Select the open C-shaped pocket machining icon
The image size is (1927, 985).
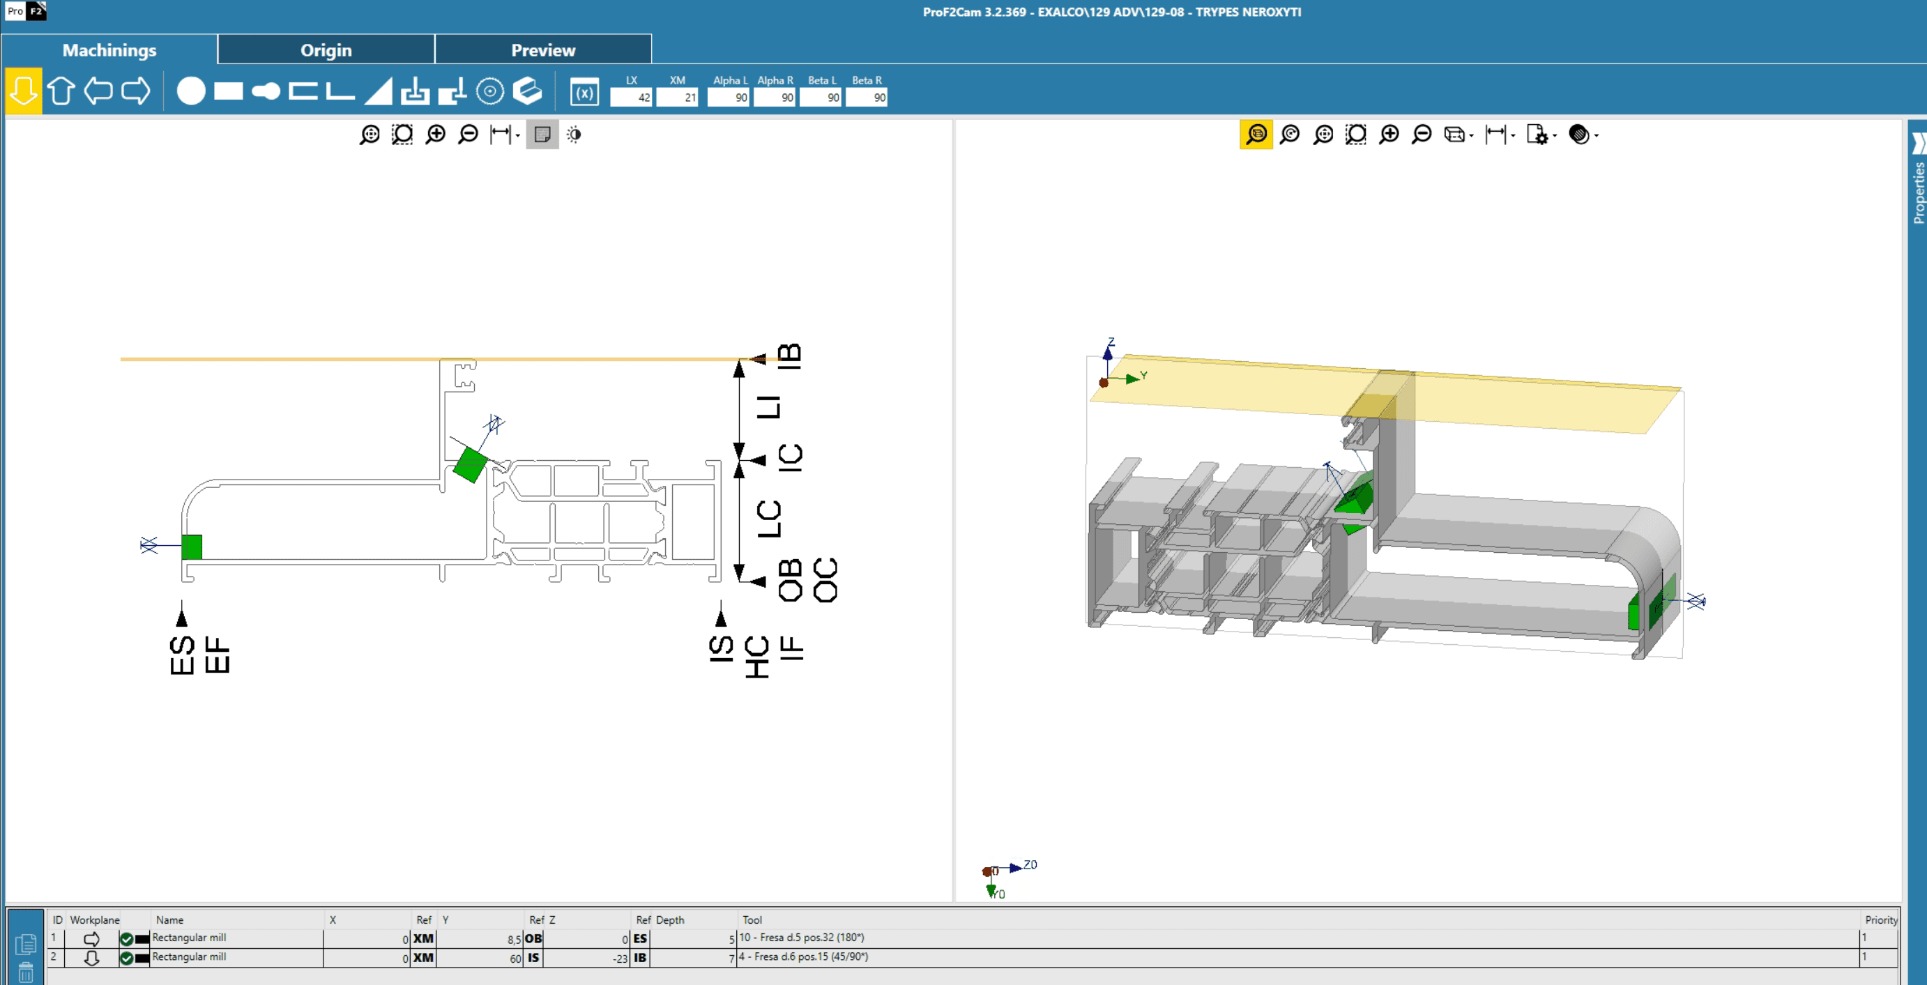(303, 91)
